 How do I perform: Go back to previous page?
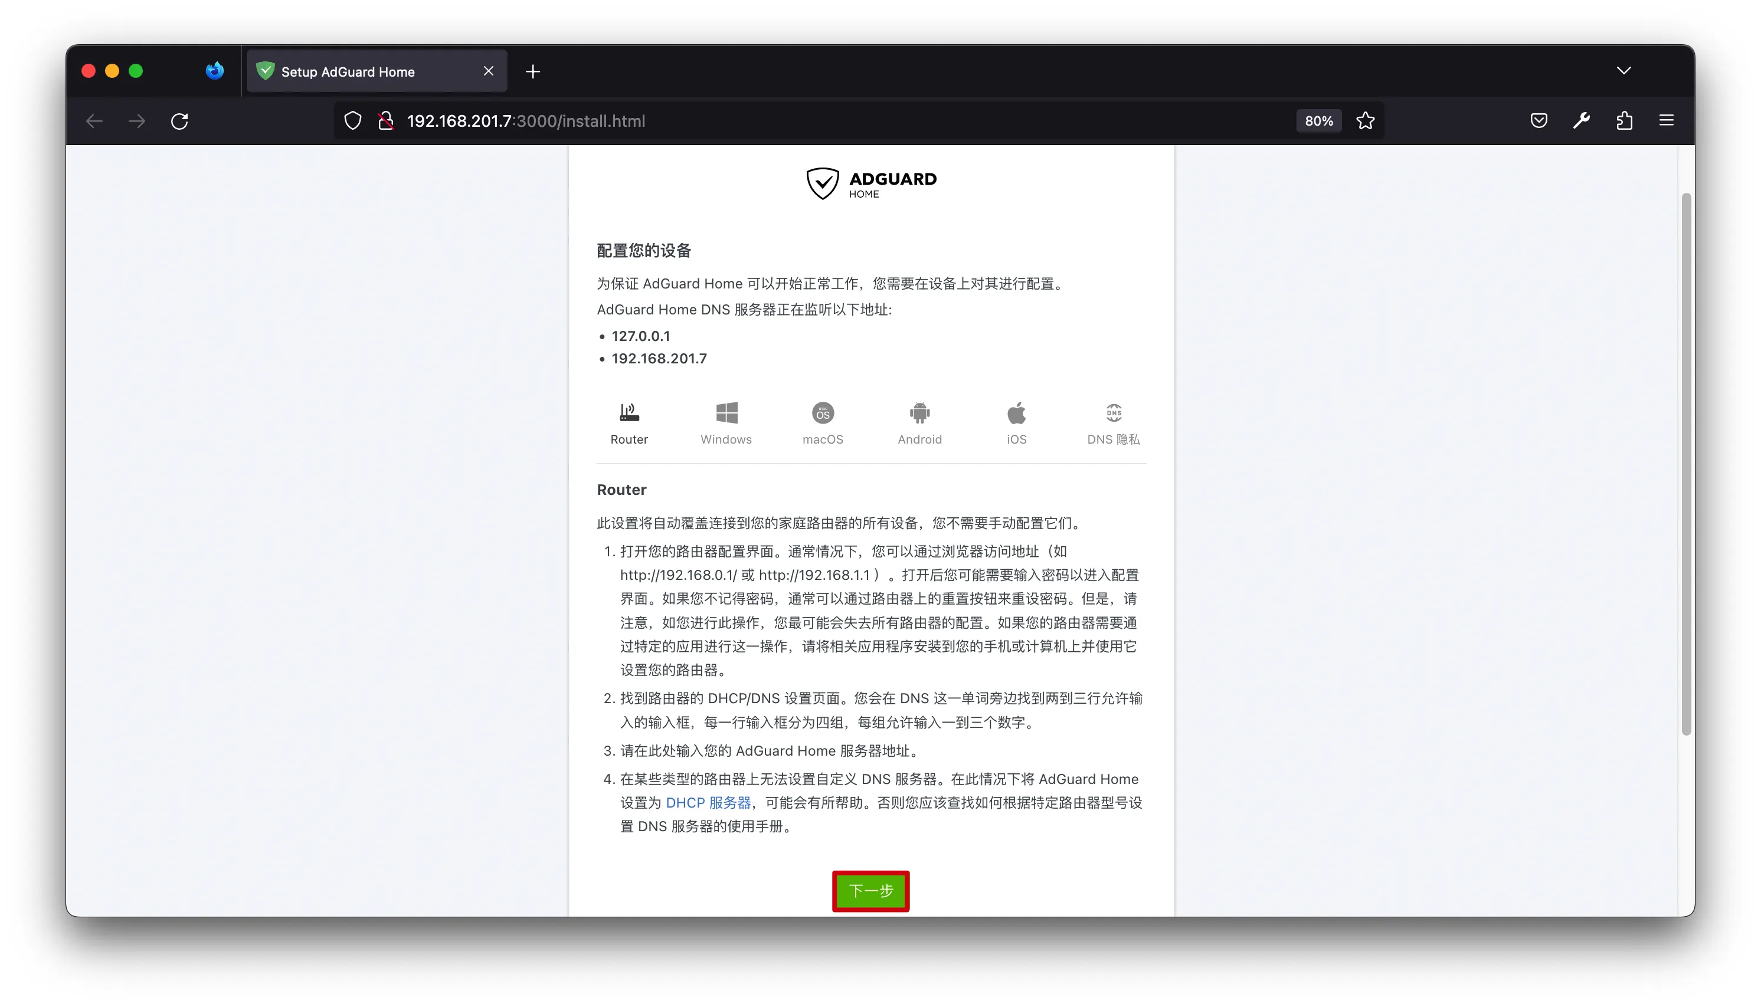pos(94,121)
